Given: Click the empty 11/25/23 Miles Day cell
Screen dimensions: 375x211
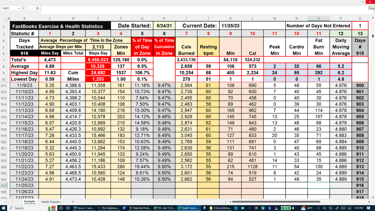Looking at the screenshot, I should click(x=49, y=185).
